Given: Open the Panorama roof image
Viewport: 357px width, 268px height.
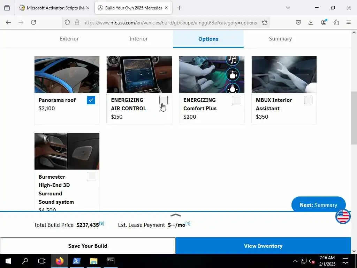Looking at the screenshot, I should (67, 75).
